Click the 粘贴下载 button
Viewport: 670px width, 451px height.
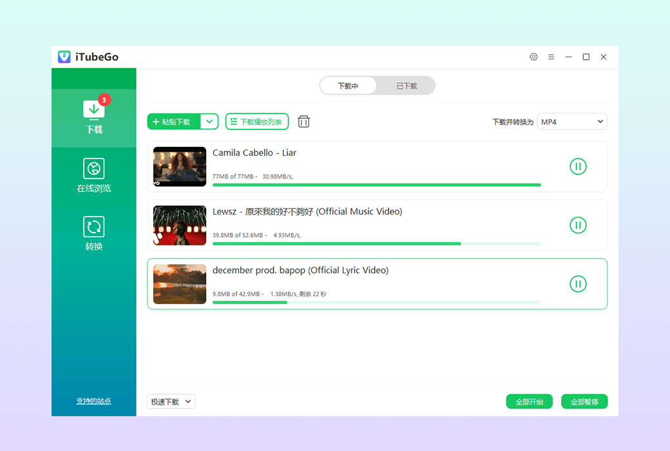pyautogui.click(x=174, y=121)
